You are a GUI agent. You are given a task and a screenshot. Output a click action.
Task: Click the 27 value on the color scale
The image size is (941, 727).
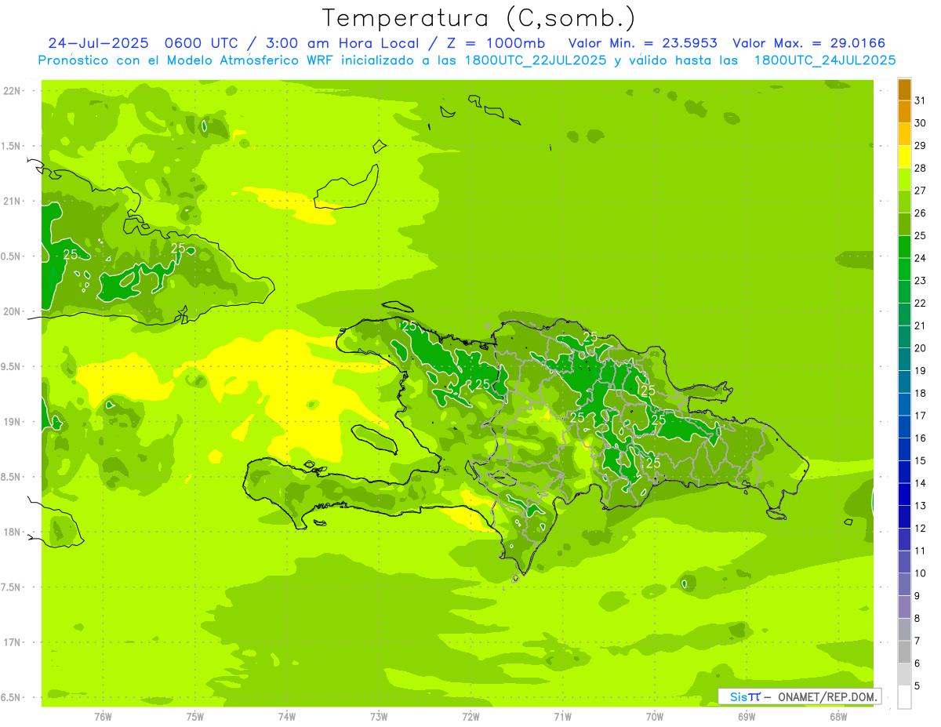point(921,191)
